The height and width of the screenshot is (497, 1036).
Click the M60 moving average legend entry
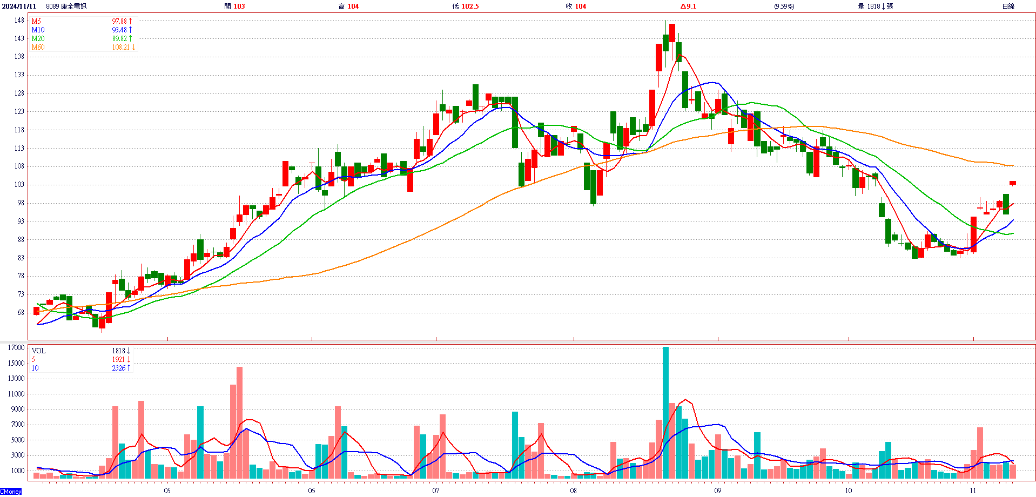38,47
